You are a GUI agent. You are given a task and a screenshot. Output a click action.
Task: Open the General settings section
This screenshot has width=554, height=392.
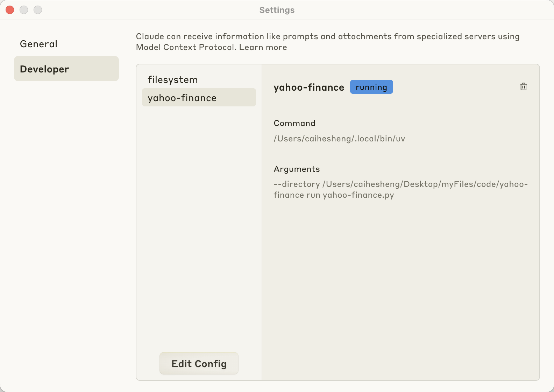pyautogui.click(x=38, y=44)
